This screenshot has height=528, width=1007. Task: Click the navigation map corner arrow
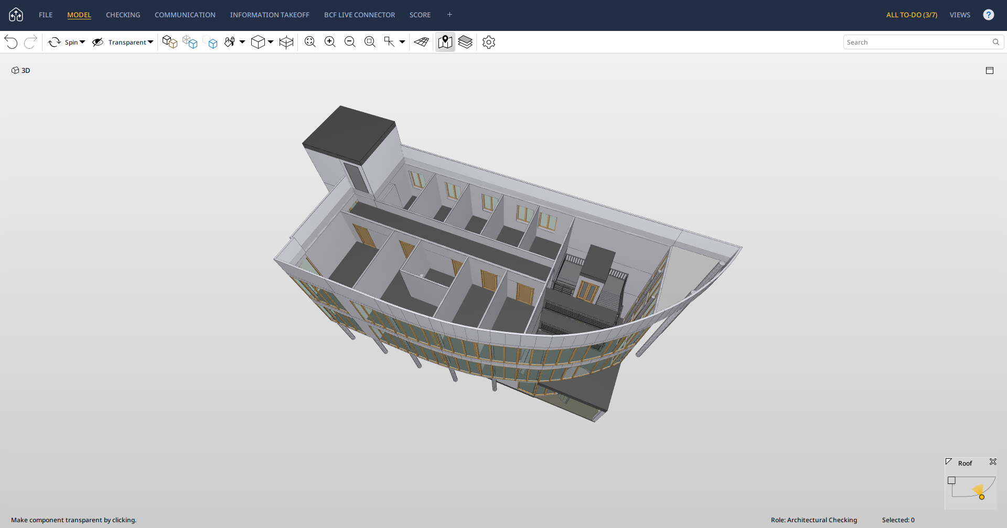pos(949,462)
